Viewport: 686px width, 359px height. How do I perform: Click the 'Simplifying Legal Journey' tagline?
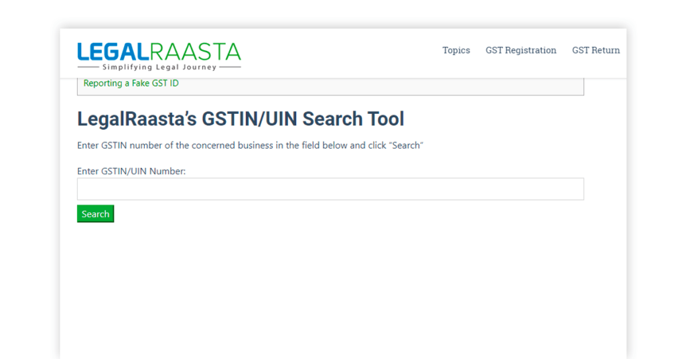point(159,67)
